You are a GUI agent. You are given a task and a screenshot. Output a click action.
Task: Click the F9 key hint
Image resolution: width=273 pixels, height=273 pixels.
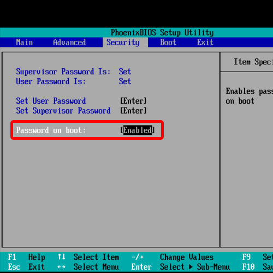[246, 257]
